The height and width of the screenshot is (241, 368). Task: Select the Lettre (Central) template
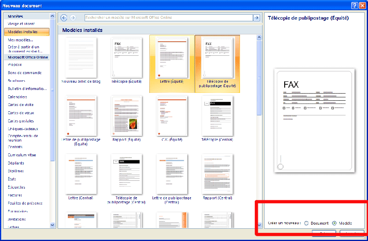click(x=81, y=174)
